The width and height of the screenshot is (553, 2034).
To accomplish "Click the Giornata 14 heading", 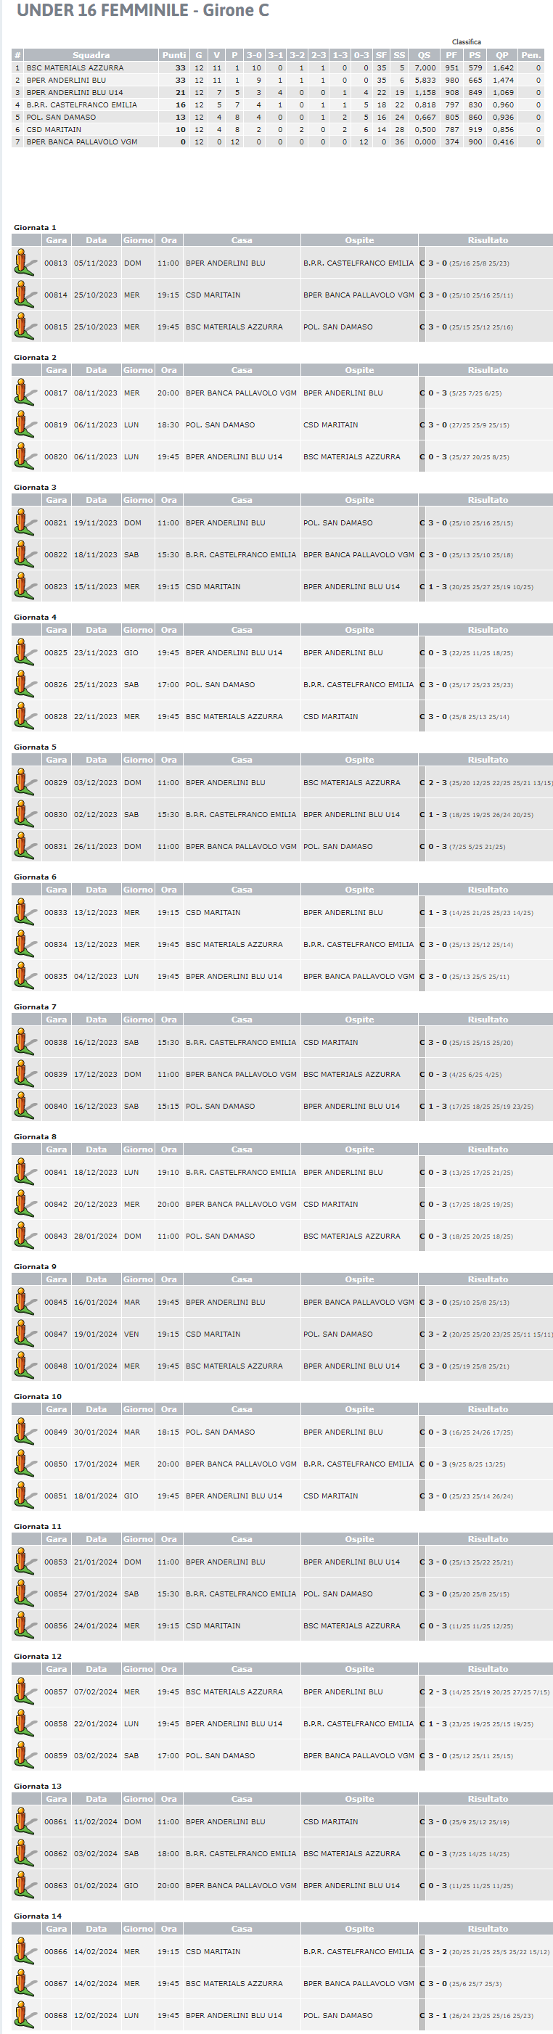I will 37,1916.
